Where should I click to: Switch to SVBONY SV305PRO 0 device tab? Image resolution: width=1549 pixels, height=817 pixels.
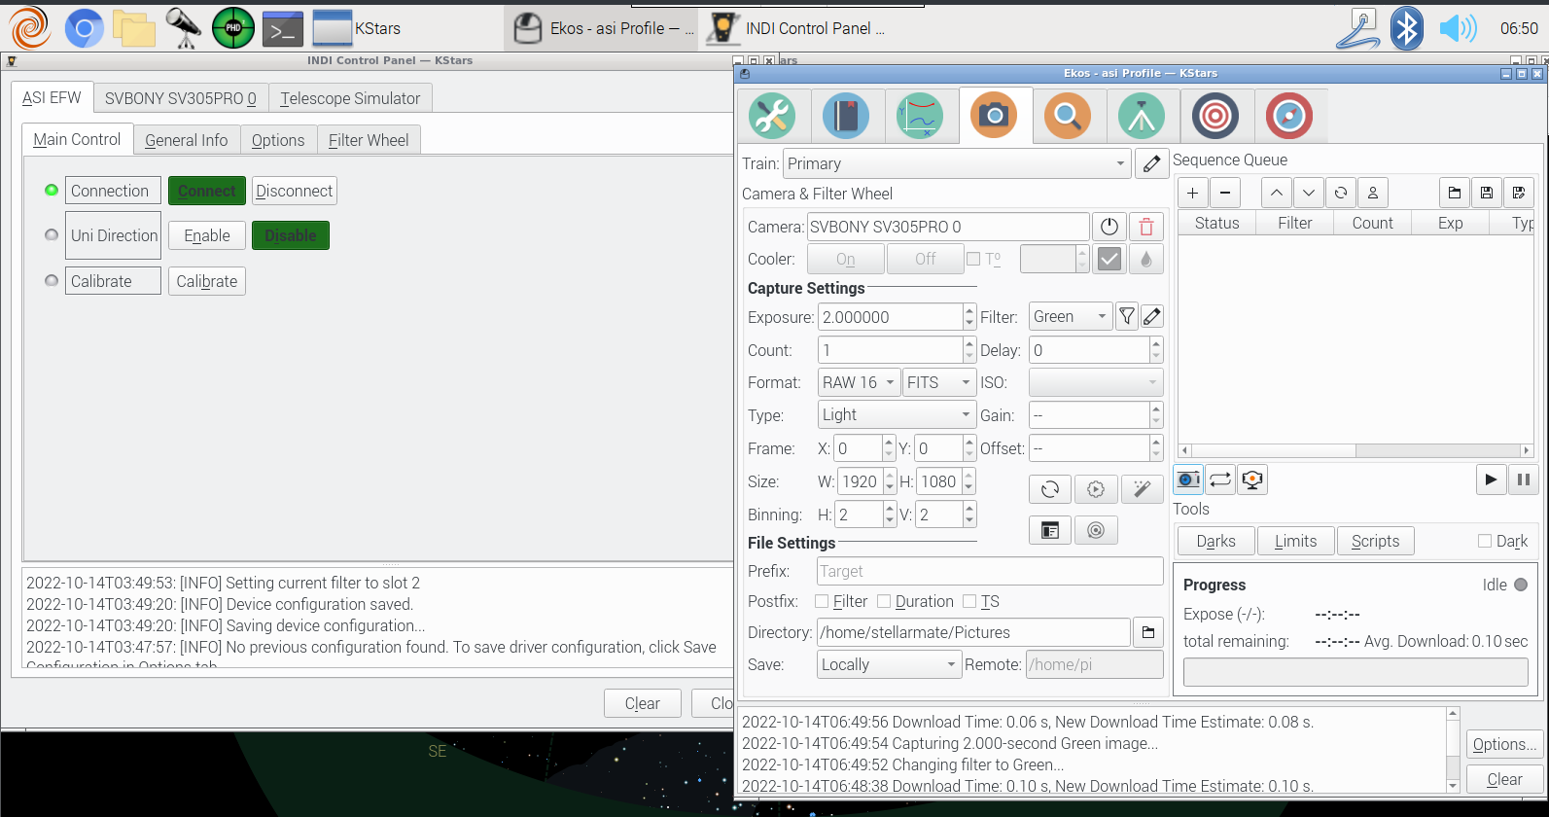[181, 98]
